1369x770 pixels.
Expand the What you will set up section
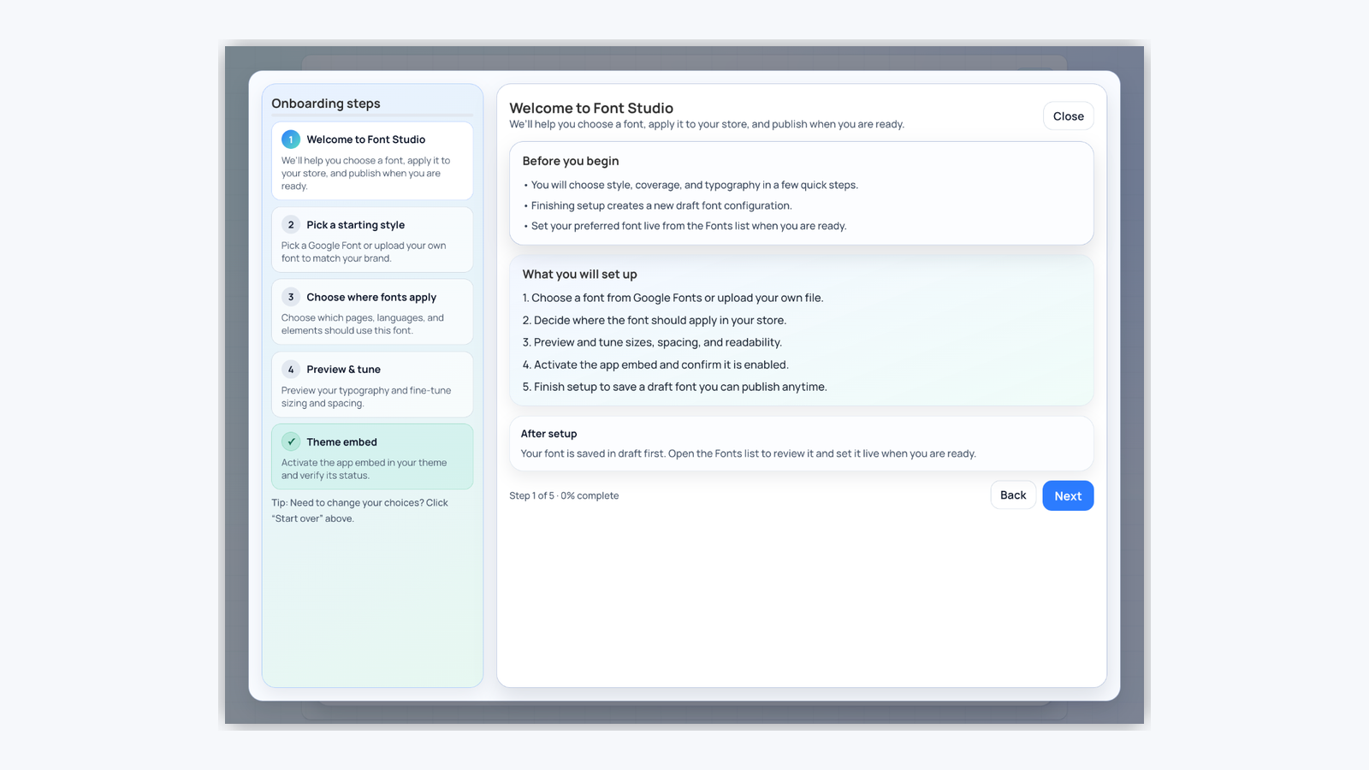point(579,274)
